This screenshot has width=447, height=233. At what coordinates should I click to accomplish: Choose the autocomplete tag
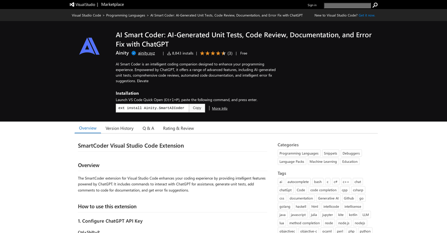(298, 182)
